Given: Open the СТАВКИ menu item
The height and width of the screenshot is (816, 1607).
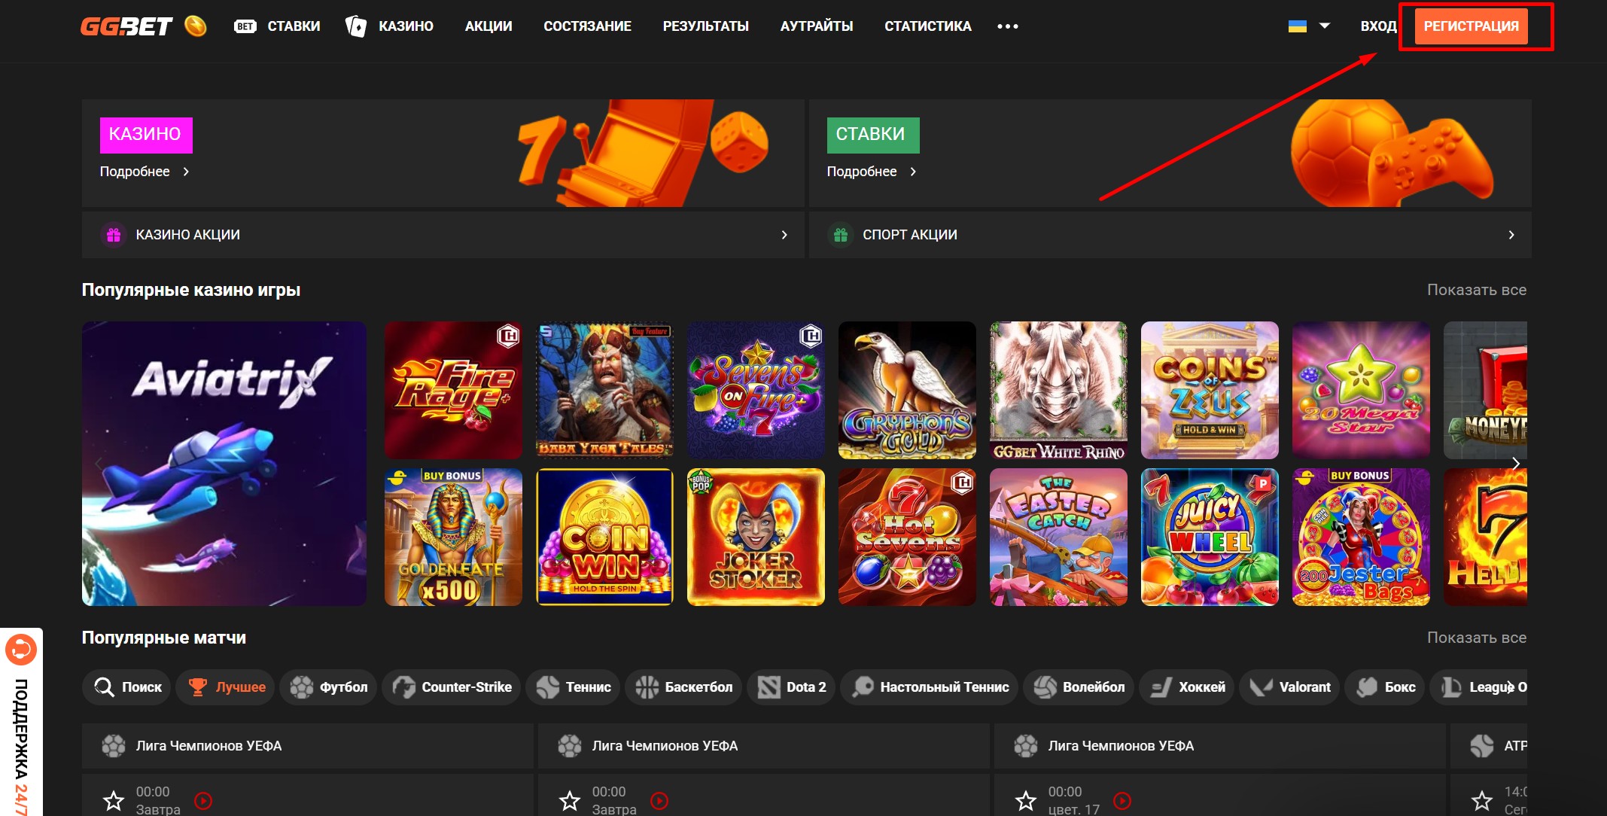Looking at the screenshot, I should [277, 26].
